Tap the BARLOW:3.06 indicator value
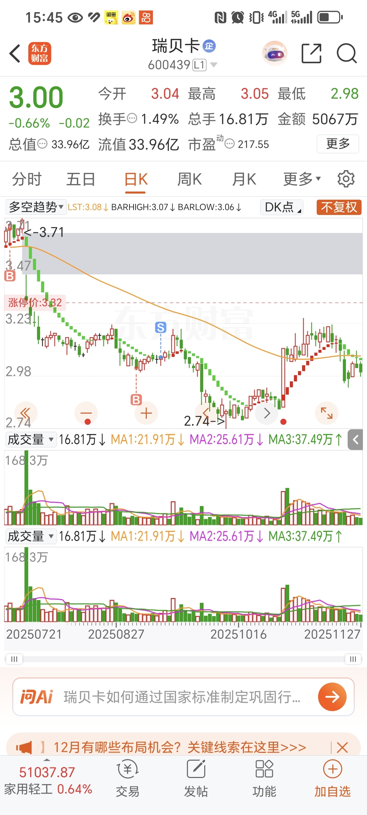The image size is (367, 815). coord(210,207)
